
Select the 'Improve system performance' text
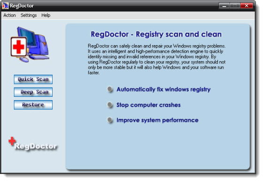pos(157,120)
